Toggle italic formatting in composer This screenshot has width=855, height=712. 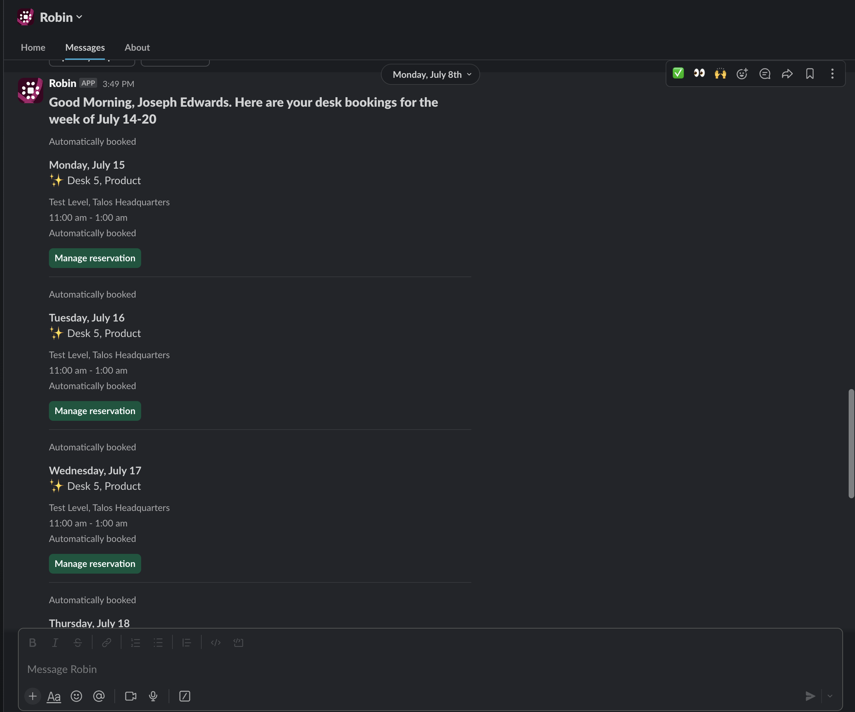pos(55,642)
